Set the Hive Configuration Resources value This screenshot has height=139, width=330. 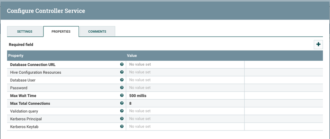[185, 72]
